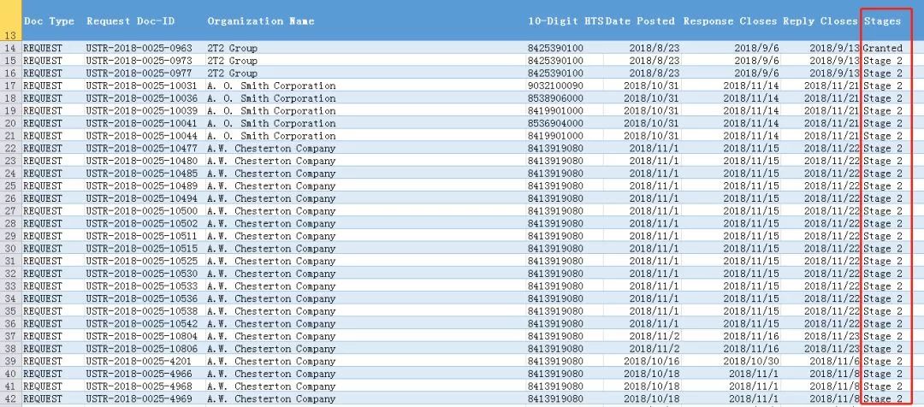924x407 pixels.
Task: Click the HTS code 9032100090 cell
Action: tap(556, 86)
